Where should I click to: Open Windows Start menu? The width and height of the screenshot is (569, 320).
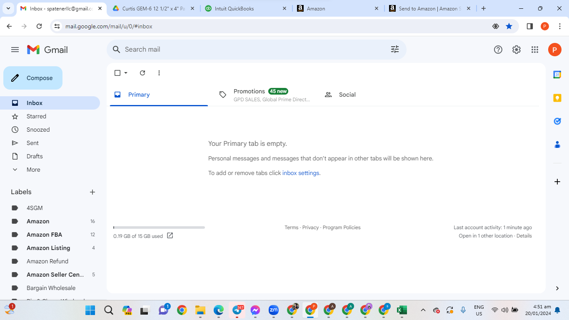point(90,310)
